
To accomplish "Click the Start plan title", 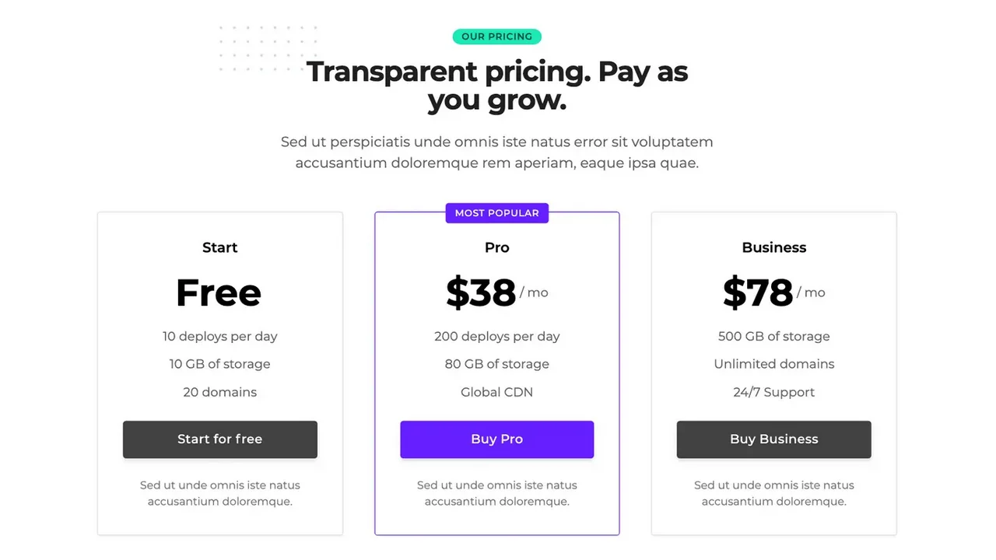I will point(219,247).
